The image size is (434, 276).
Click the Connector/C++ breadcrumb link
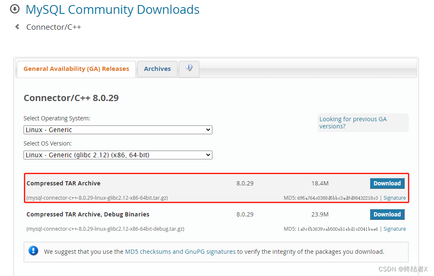[x=53, y=27]
